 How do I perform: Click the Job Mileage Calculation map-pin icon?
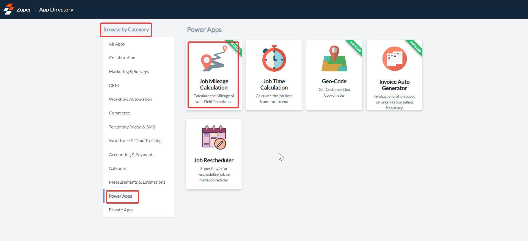[214, 59]
